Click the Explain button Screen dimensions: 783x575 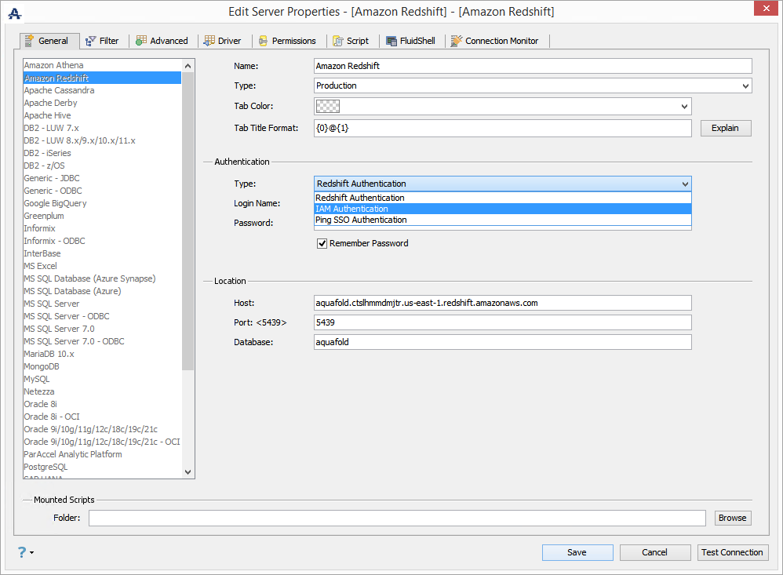point(725,128)
